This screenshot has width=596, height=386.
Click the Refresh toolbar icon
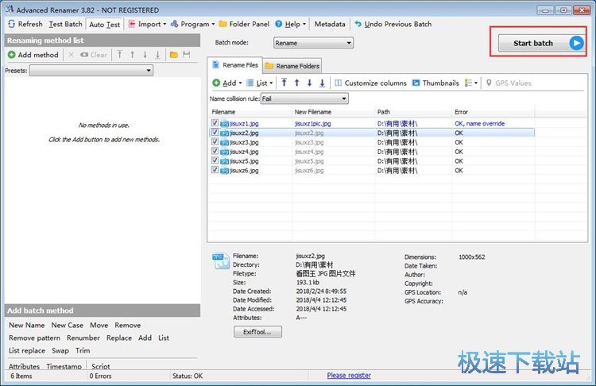11,25
